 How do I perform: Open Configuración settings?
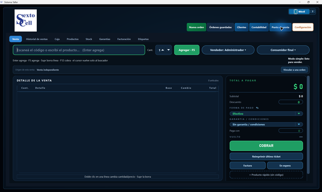coord(303,27)
